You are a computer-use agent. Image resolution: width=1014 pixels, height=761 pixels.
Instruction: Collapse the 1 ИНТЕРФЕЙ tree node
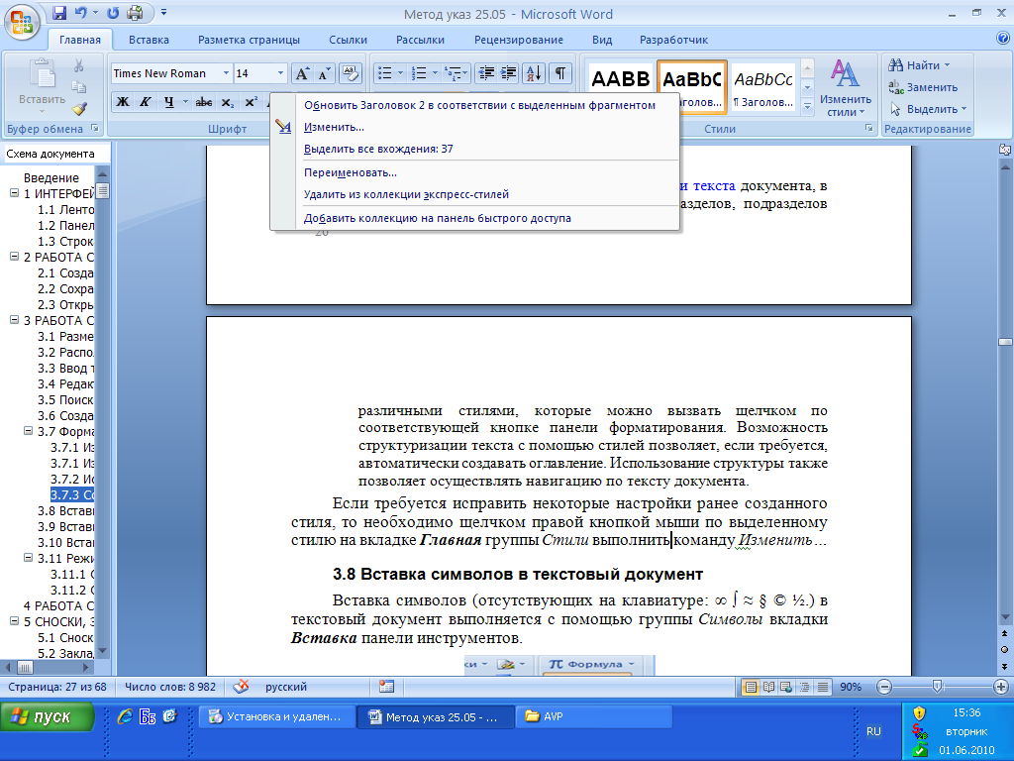click(x=14, y=193)
